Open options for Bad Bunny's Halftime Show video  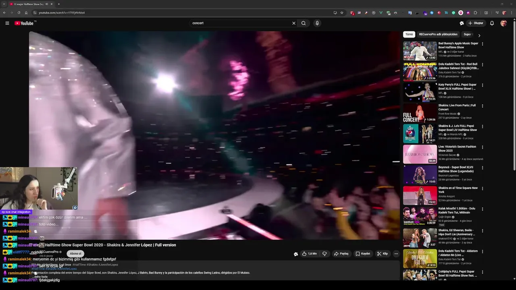point(483,44)
